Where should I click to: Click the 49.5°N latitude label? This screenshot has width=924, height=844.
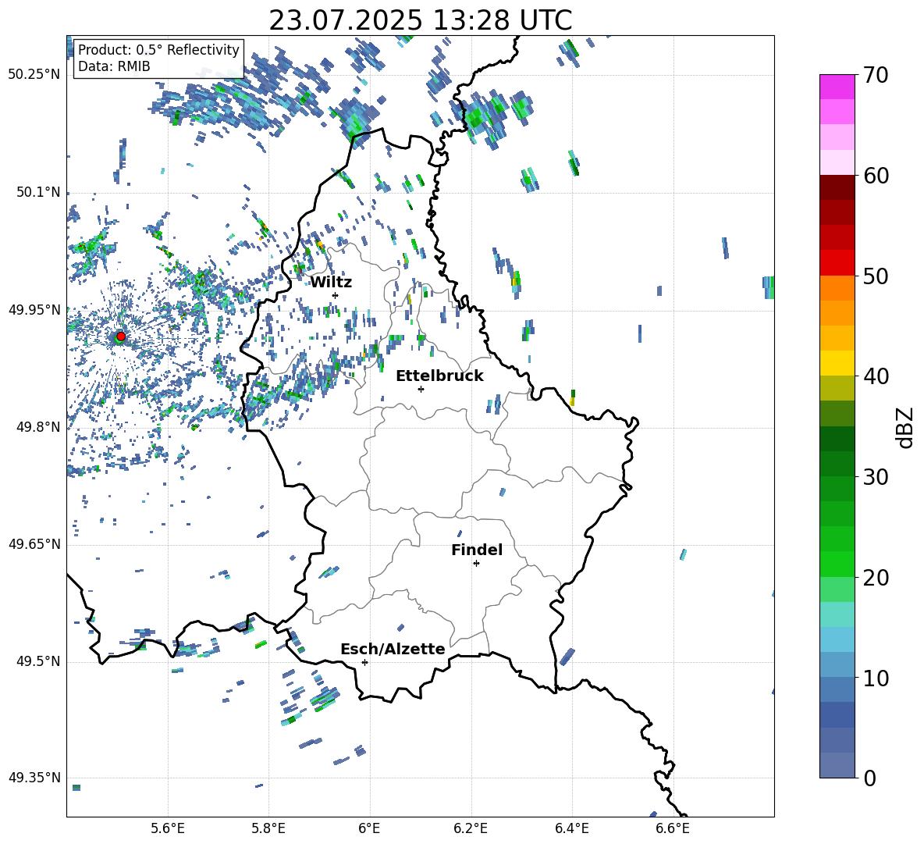click(38, 661)
